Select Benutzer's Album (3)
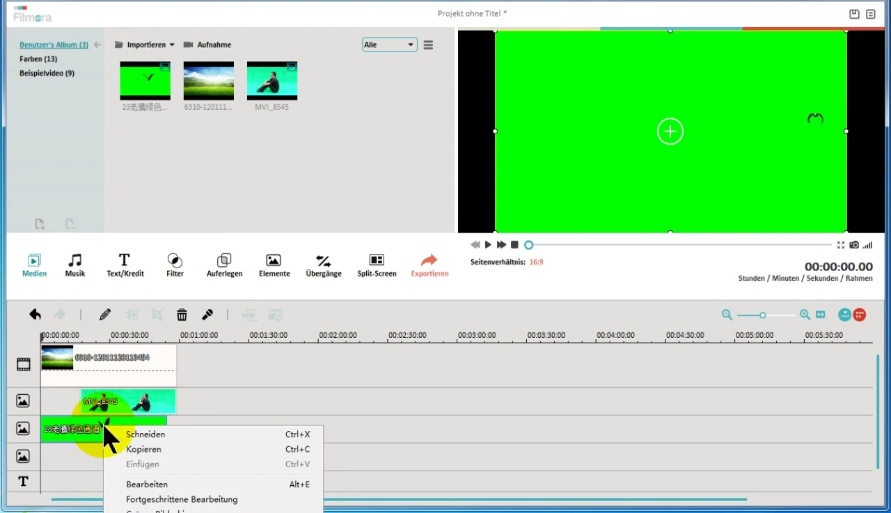This screenshot has width=891, height=513. [x=54, y=44]
